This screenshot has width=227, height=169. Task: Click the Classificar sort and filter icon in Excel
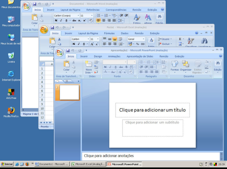coord(190,41)
